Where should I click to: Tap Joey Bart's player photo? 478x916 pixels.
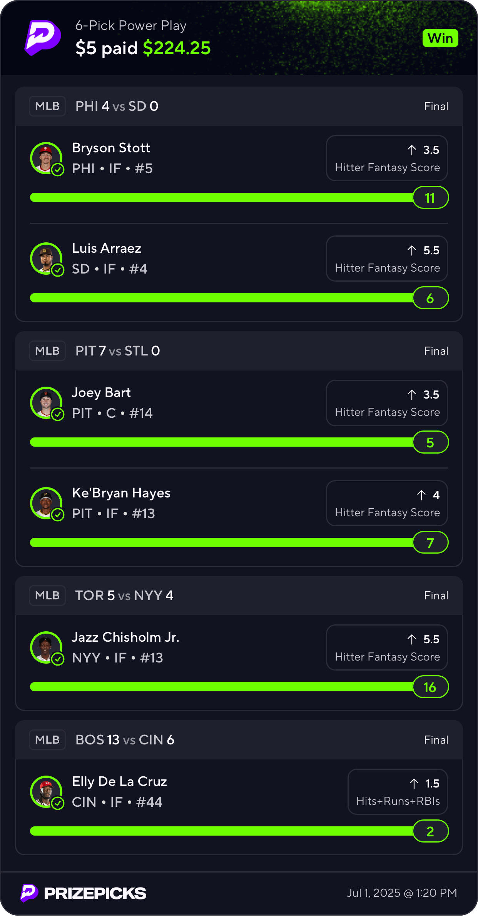(x=46, y=403)
